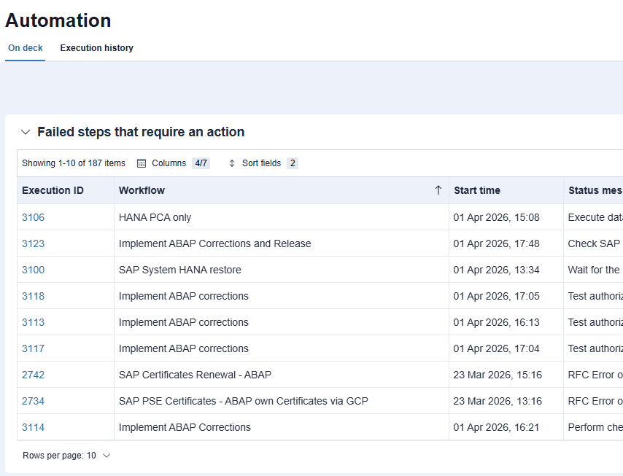Click the '01 Apr 2026, 16:21' start time

[496, 427]
